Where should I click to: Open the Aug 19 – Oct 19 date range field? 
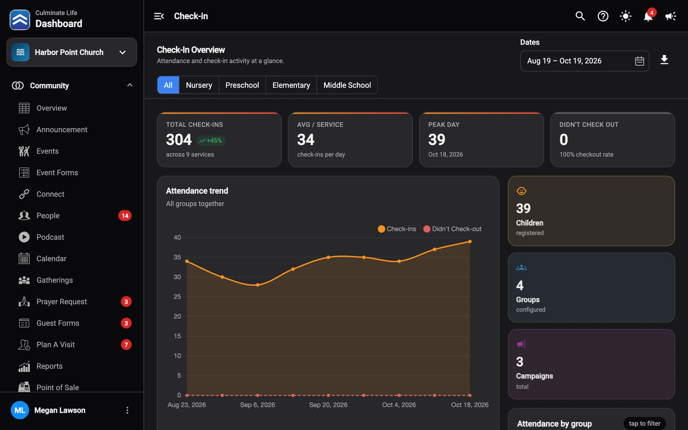(584, 61)
